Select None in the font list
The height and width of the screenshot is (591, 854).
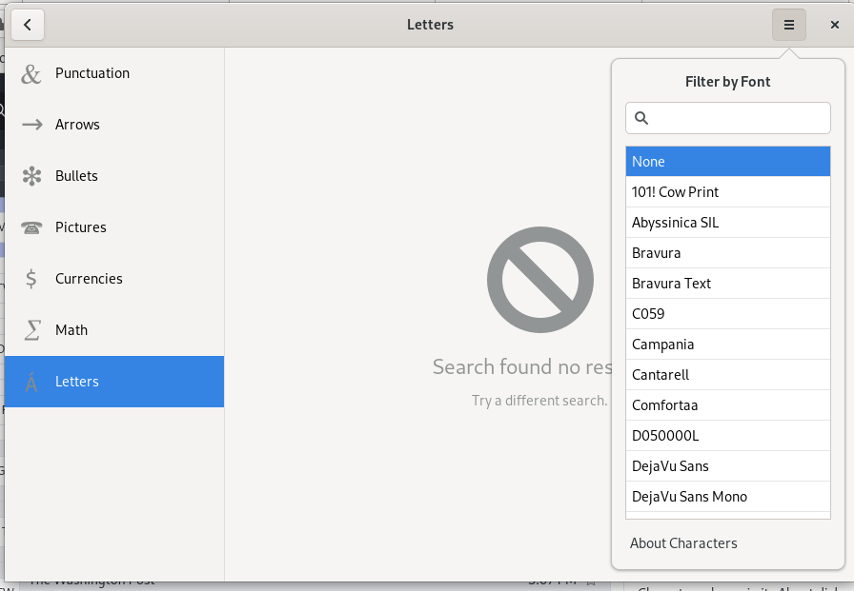point(727,162)
